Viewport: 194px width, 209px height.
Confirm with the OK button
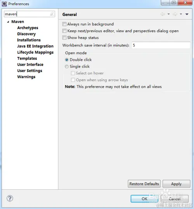click(144, 199)
